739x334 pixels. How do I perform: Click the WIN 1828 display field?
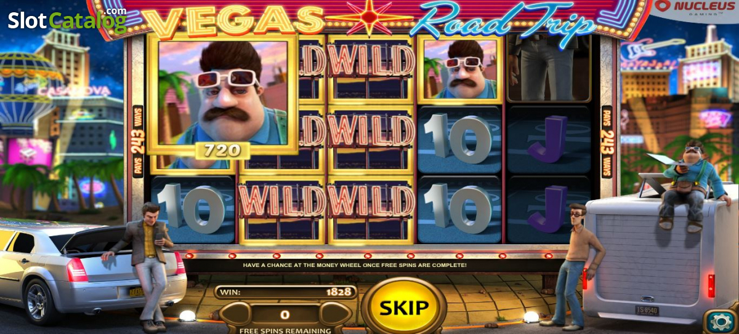point(286,292)
